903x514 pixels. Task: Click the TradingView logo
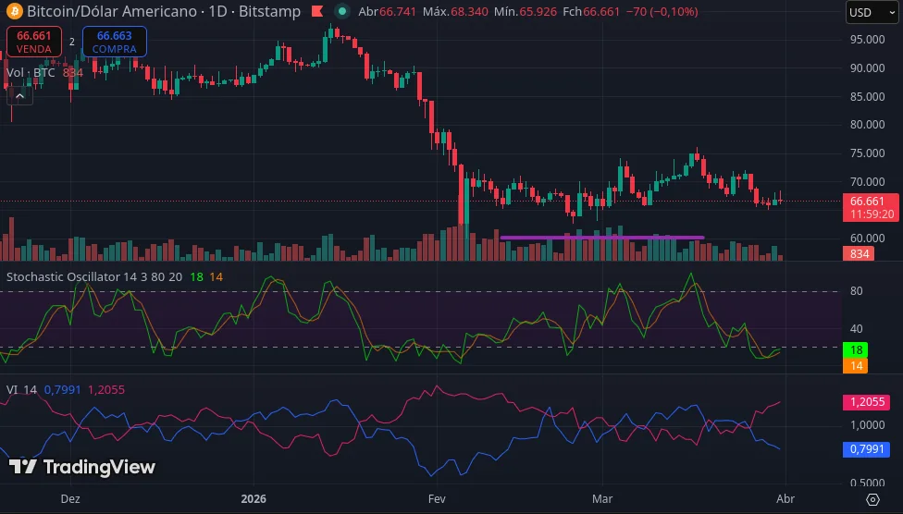point(82,467)
